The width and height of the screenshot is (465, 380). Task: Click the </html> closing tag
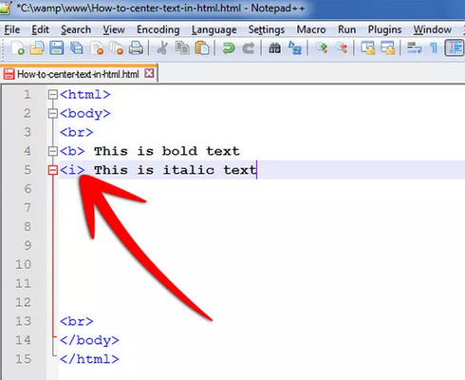(x=89, y=359)
